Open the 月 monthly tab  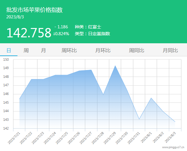pyautogui.click(x=43, y=50)
